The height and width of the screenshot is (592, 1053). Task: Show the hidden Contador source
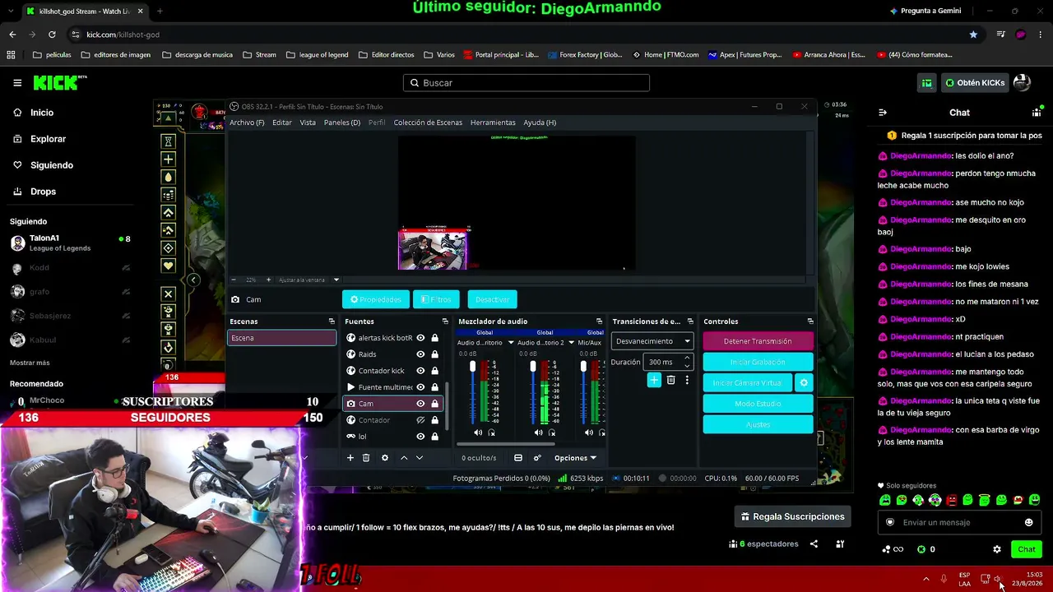[x=420, y=420]
